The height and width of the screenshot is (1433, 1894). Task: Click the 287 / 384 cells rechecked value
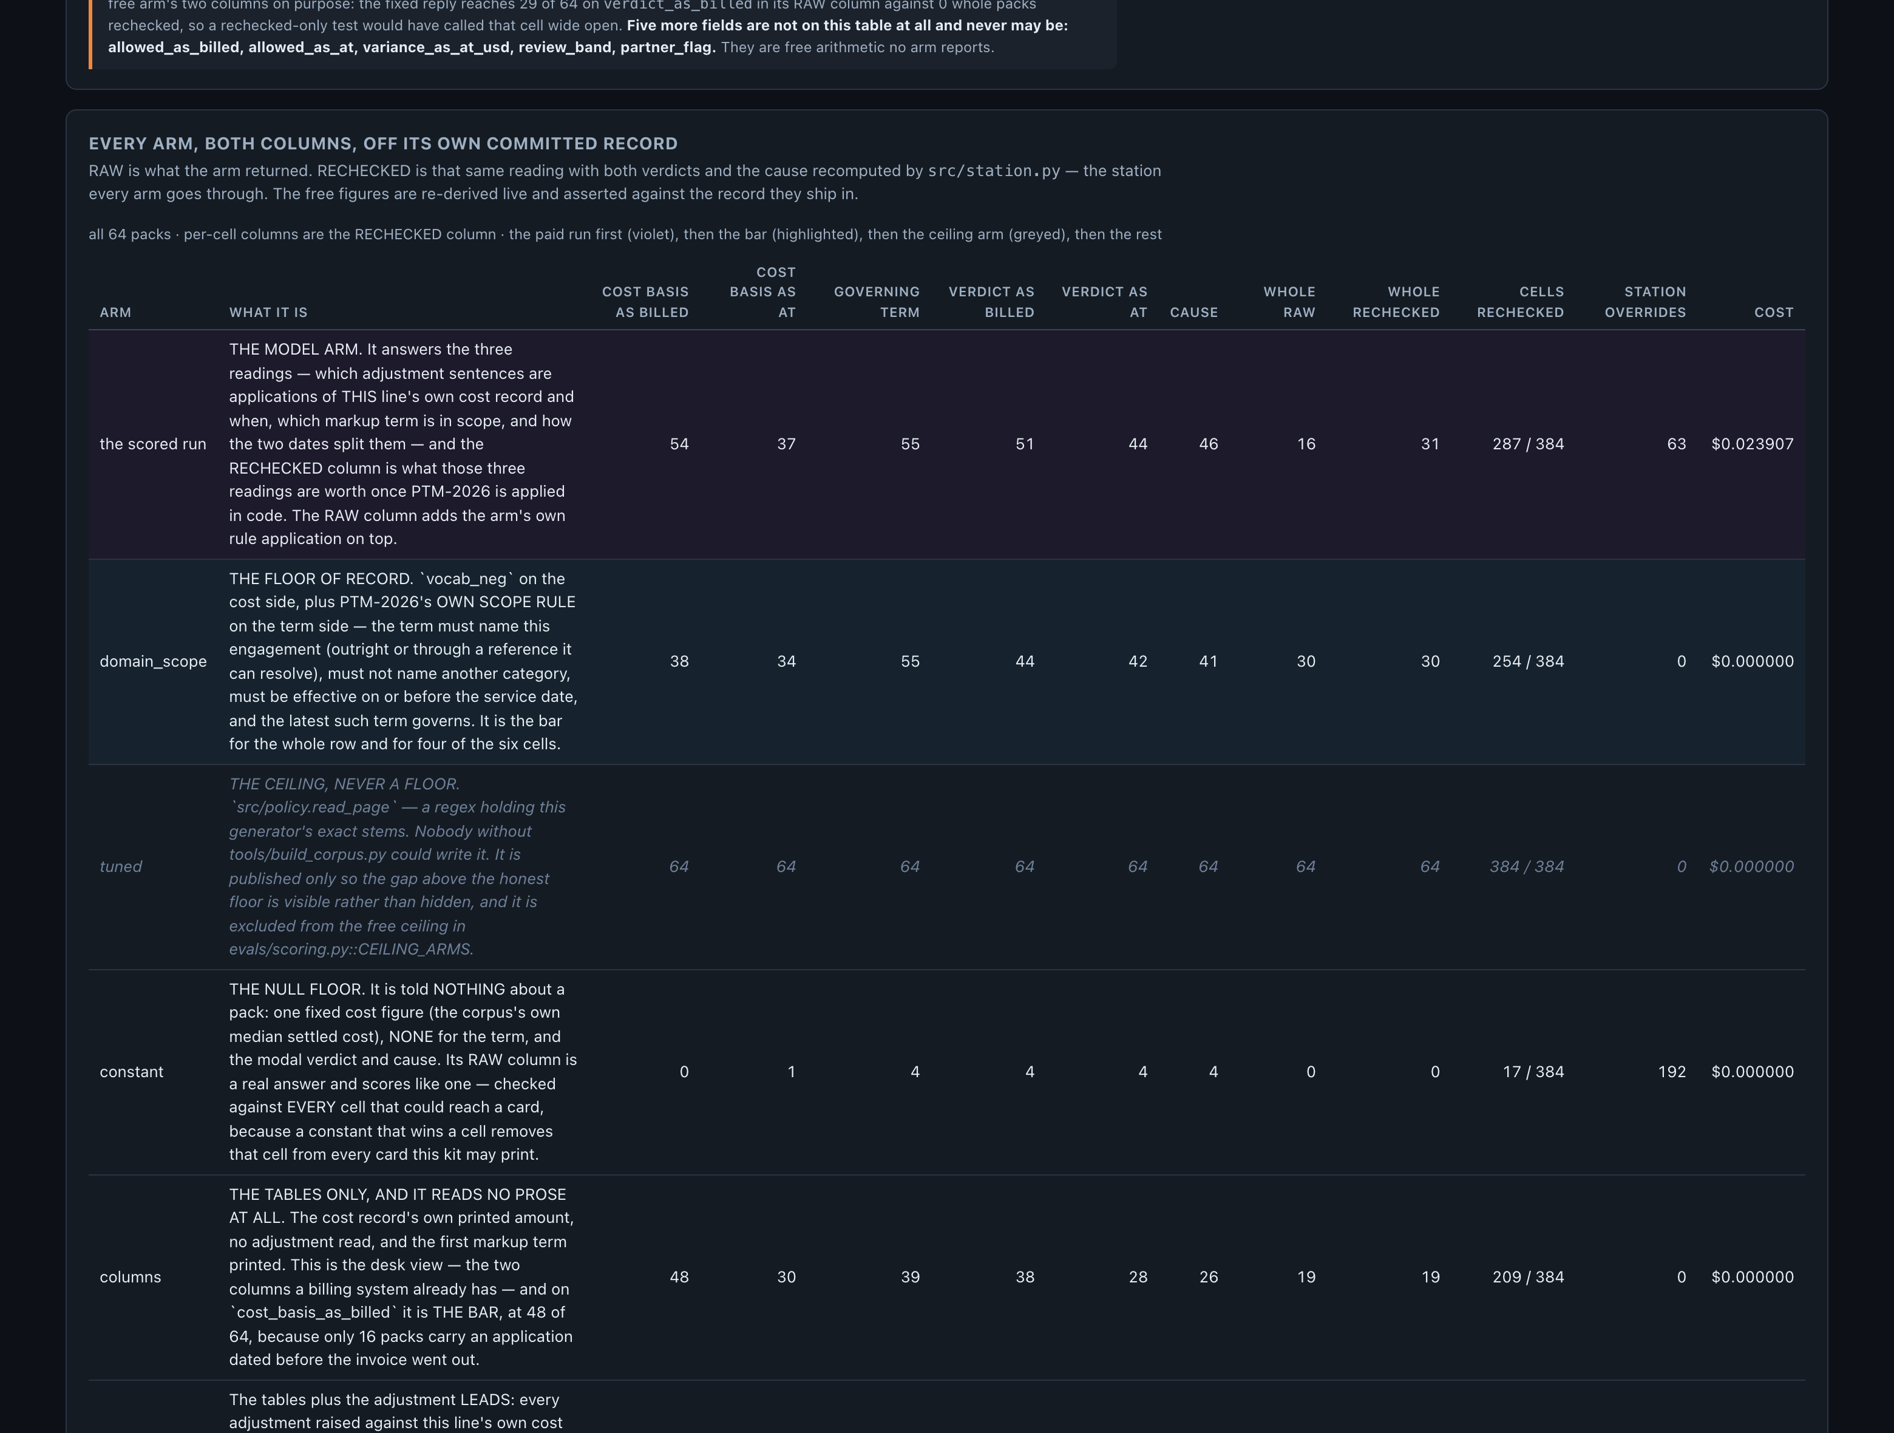tap(1527, 444)
